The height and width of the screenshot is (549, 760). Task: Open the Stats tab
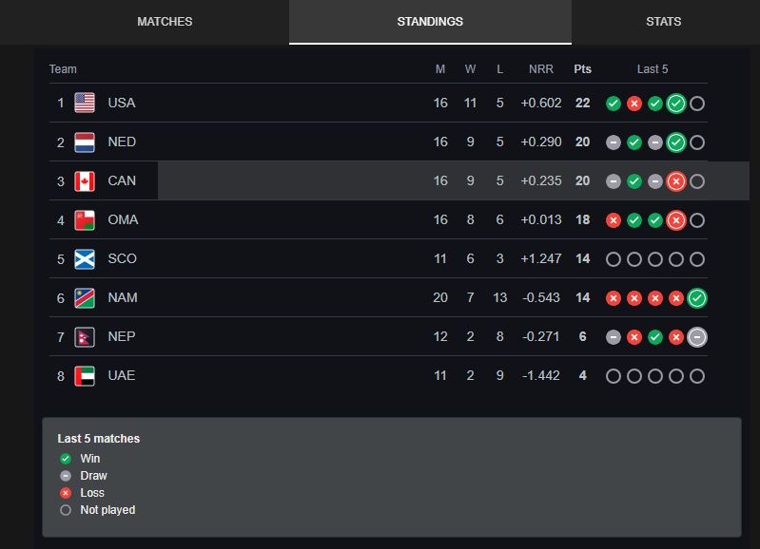pyautogui.click(x=663, y=21)
